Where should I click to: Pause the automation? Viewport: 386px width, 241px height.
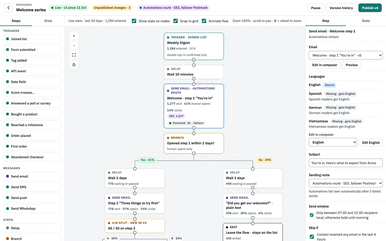(316, 8)
